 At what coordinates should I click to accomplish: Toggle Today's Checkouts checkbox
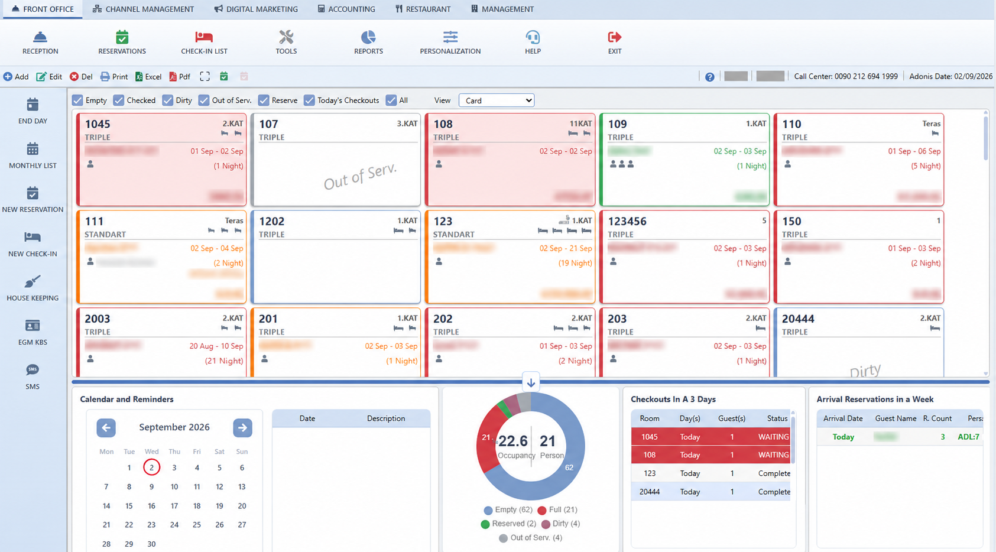(x=309, y=100)
